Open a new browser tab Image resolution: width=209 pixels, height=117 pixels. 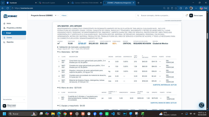[x=138, y=3]
